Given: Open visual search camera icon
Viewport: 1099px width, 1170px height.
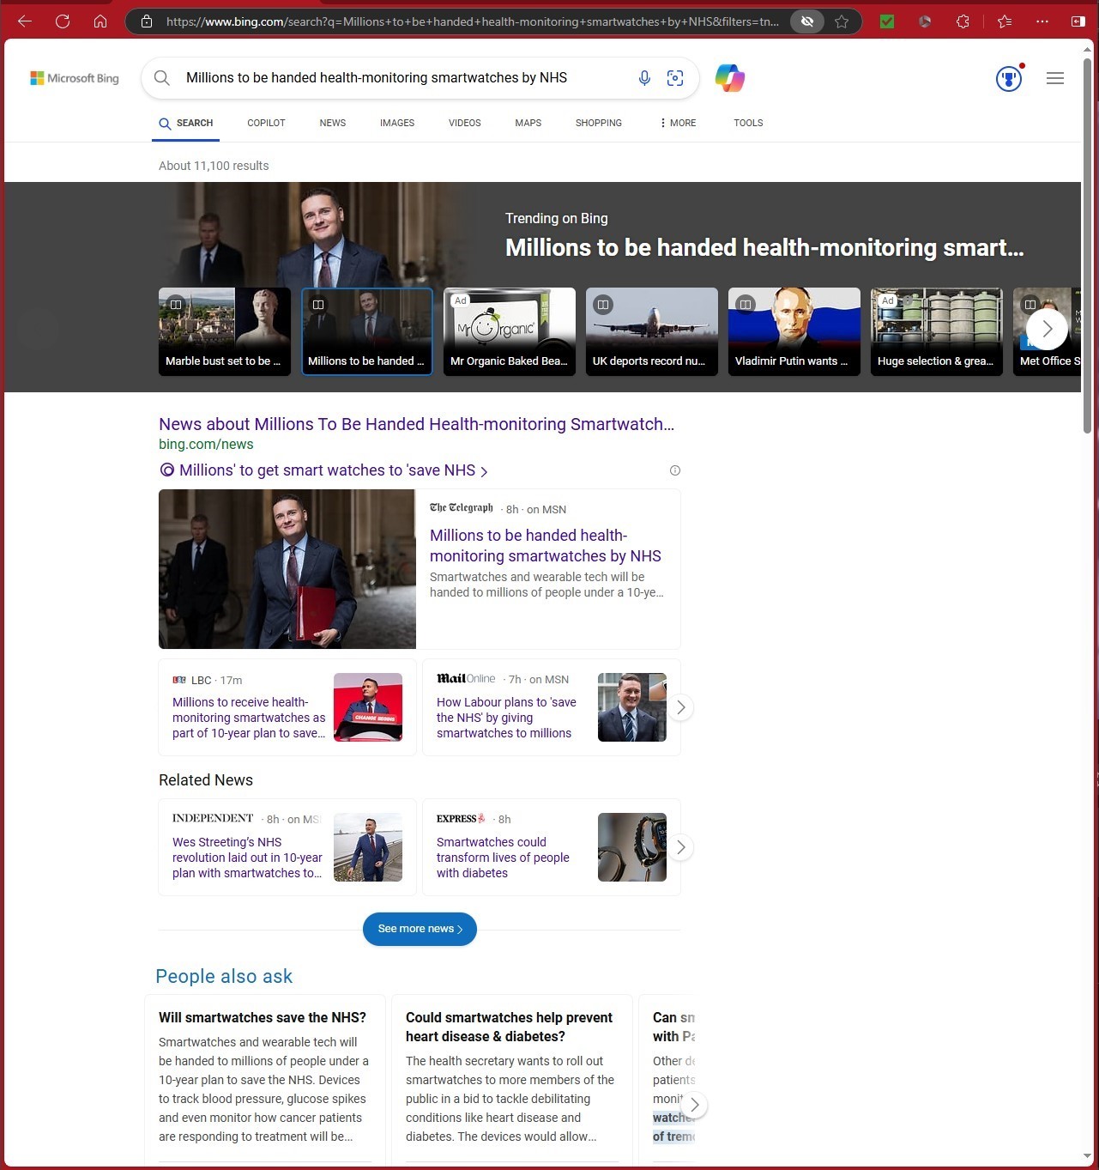Looking at the screenshot, I should (675, 78).
